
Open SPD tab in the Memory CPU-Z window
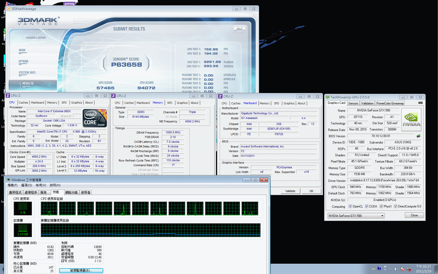click(x=170, y=103)
